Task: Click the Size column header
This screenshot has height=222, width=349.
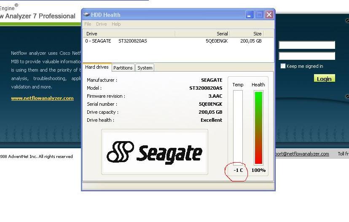Action: [247, 34]
